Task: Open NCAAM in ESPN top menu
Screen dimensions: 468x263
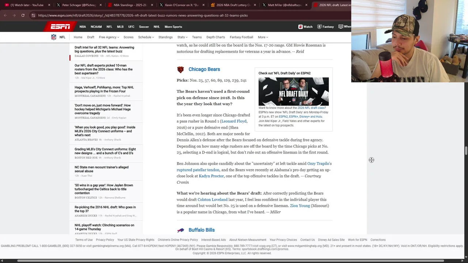Action: click(x=96, y=27)
